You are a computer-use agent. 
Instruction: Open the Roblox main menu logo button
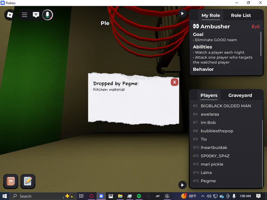(x=10, y=15)
